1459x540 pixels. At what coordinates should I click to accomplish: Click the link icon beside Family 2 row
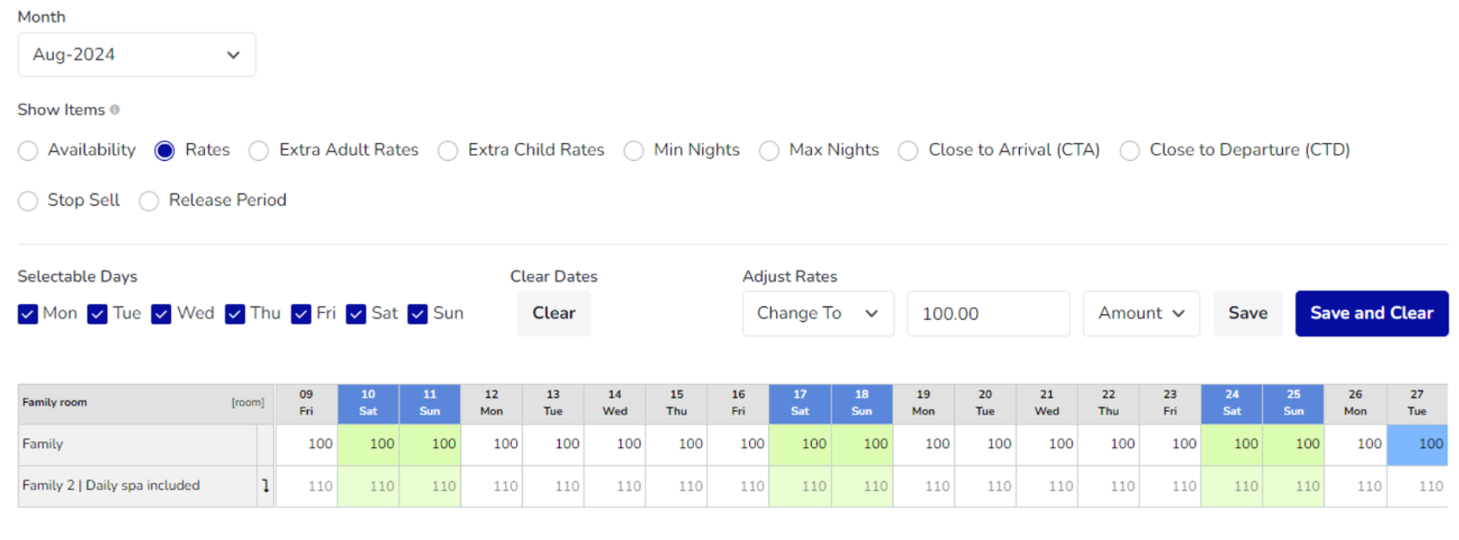click(x=265, y=486)
